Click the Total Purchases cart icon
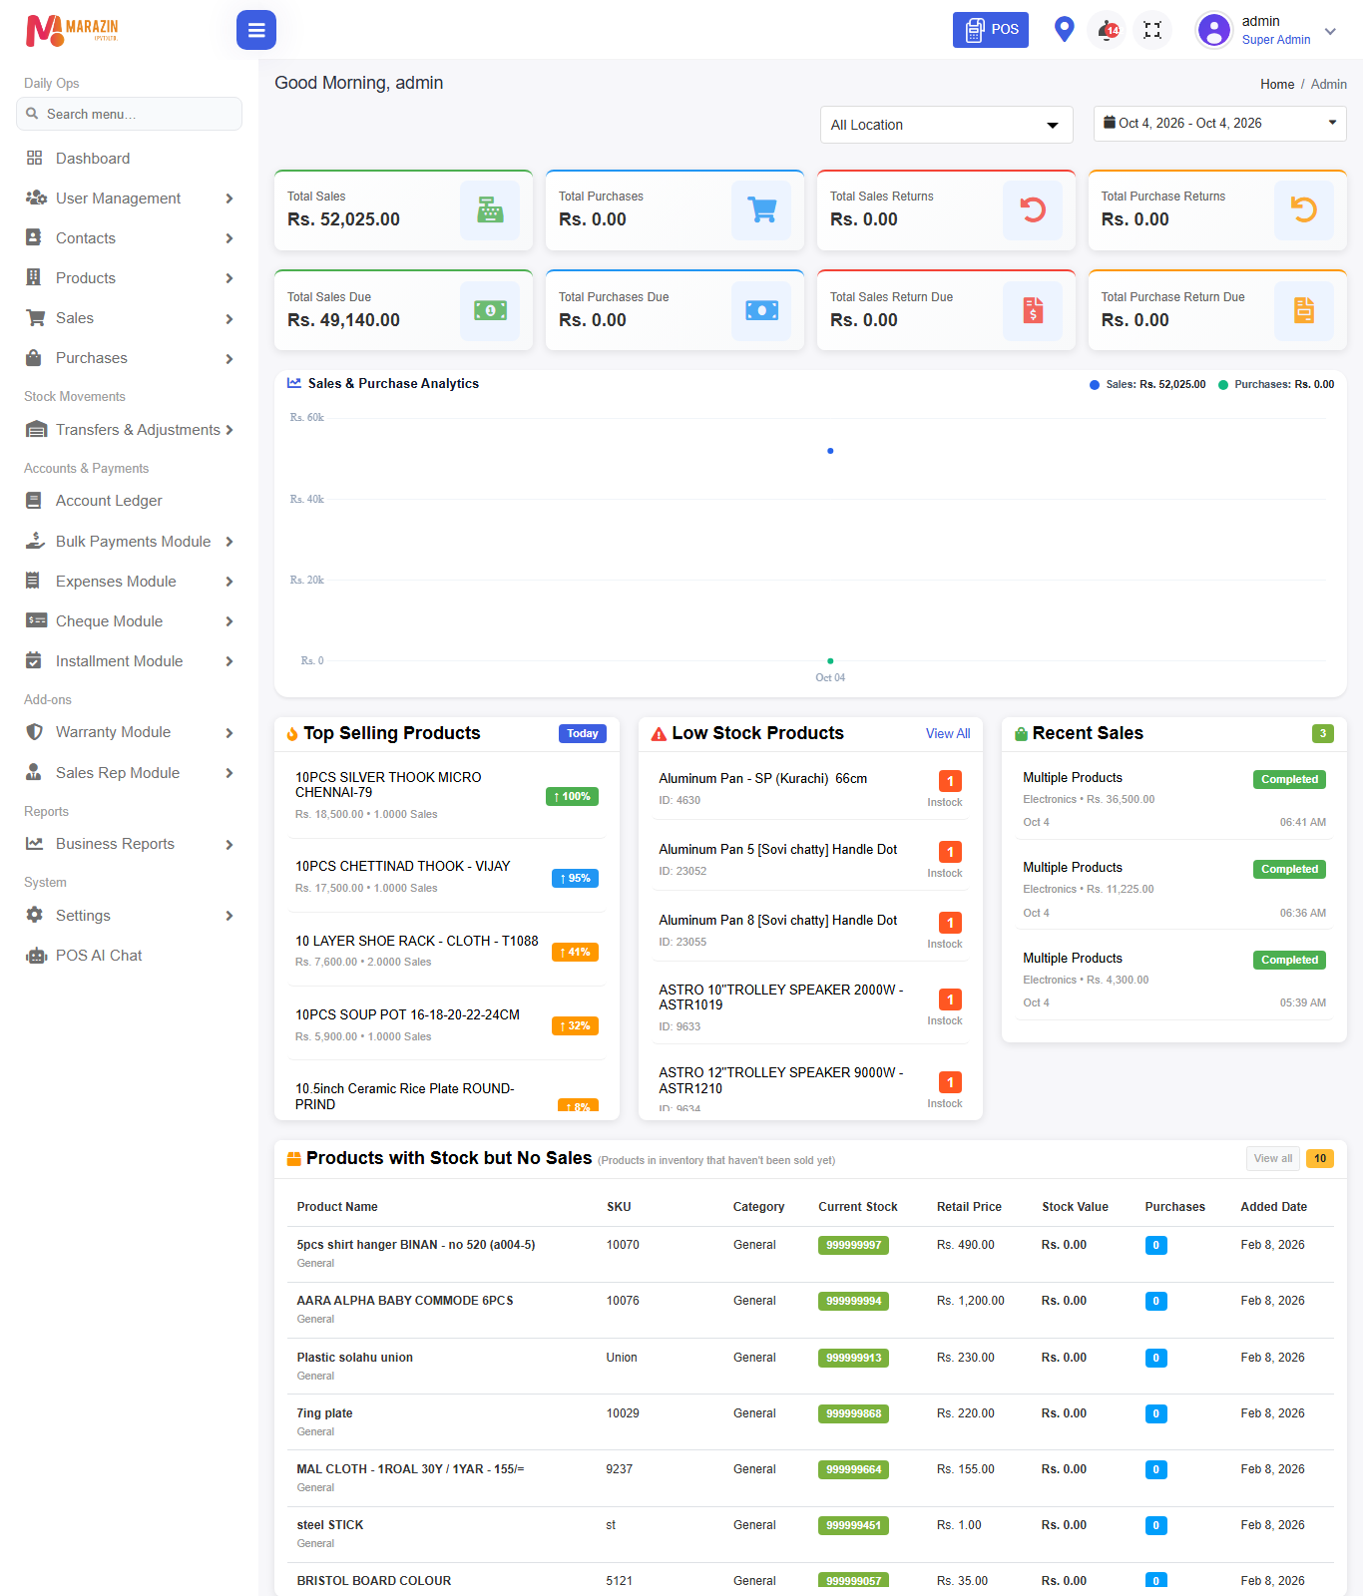The height and width of the screenshot is (1596, 1363). (761, 209)
